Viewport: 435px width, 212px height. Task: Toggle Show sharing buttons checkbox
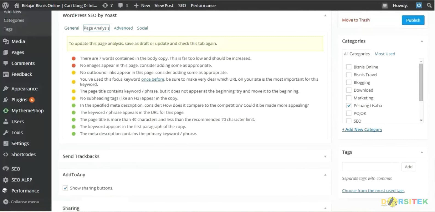[65, 188]
